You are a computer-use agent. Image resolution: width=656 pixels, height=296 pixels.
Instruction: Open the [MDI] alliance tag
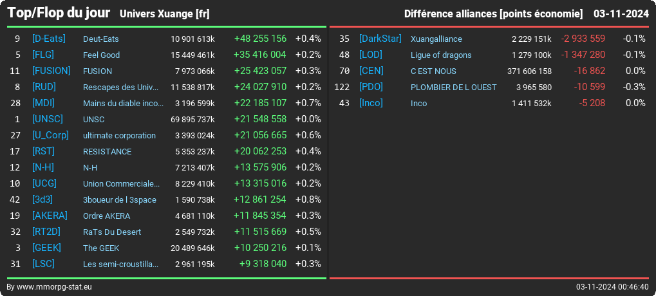coord(43,103)
